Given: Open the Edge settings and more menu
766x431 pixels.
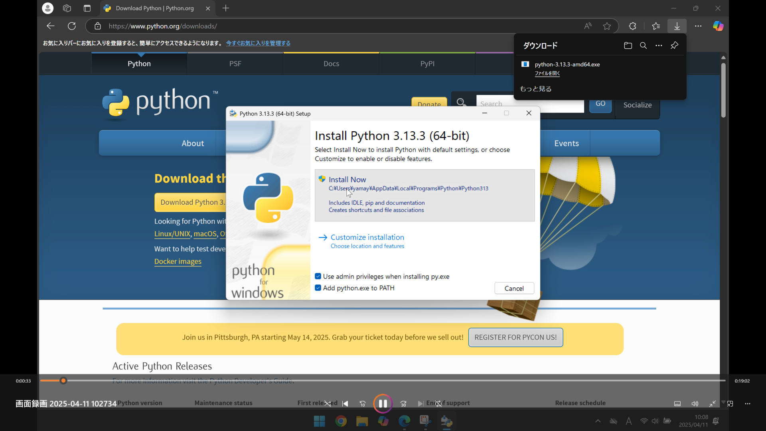Looking at the screenshot, I should pyautogui.click(x=698, y=26).
